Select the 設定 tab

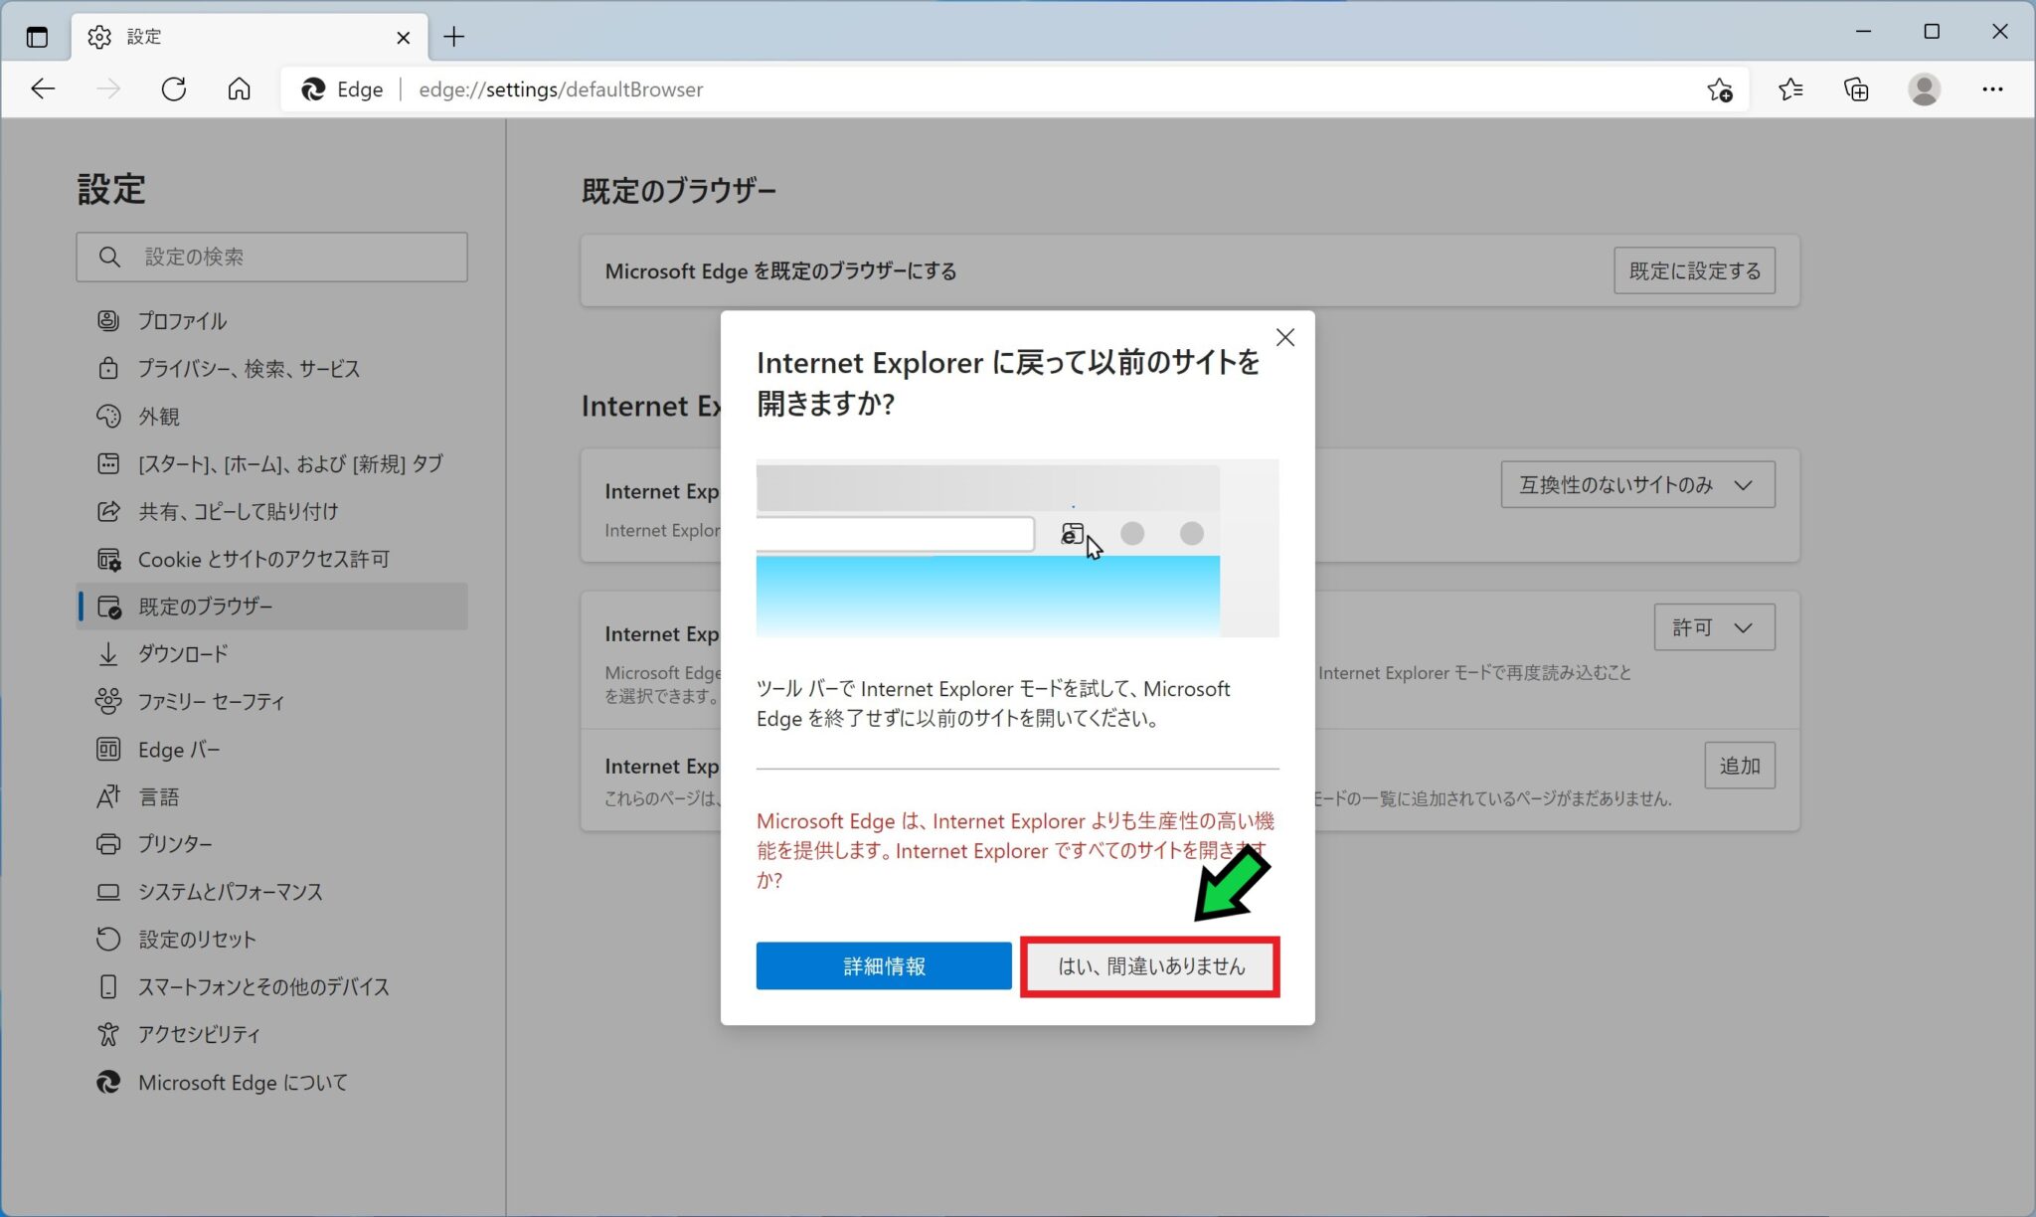tap(145, 36)
